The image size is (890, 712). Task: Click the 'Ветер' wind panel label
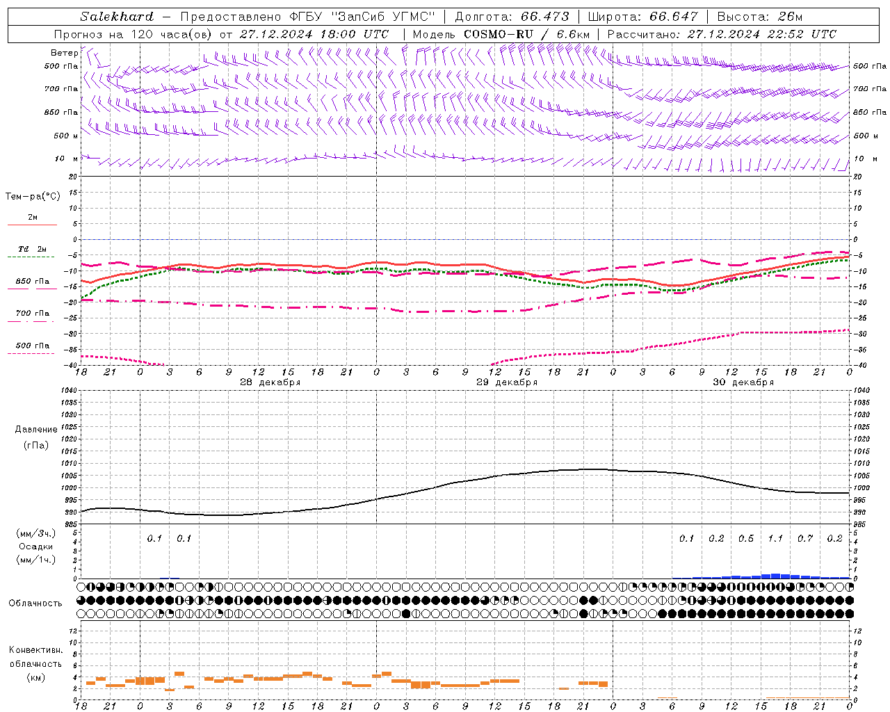pyautogui.click(x=64, y=53)
